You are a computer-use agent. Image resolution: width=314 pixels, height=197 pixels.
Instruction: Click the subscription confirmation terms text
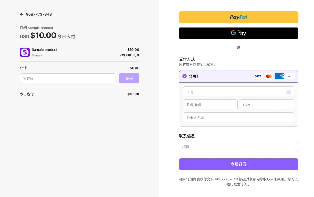coord(239,182)
